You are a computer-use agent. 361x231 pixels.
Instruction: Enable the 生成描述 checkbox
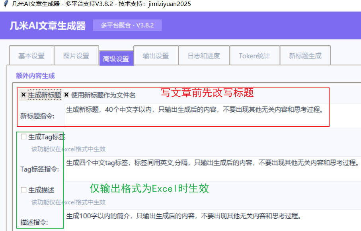coord(23,190)
